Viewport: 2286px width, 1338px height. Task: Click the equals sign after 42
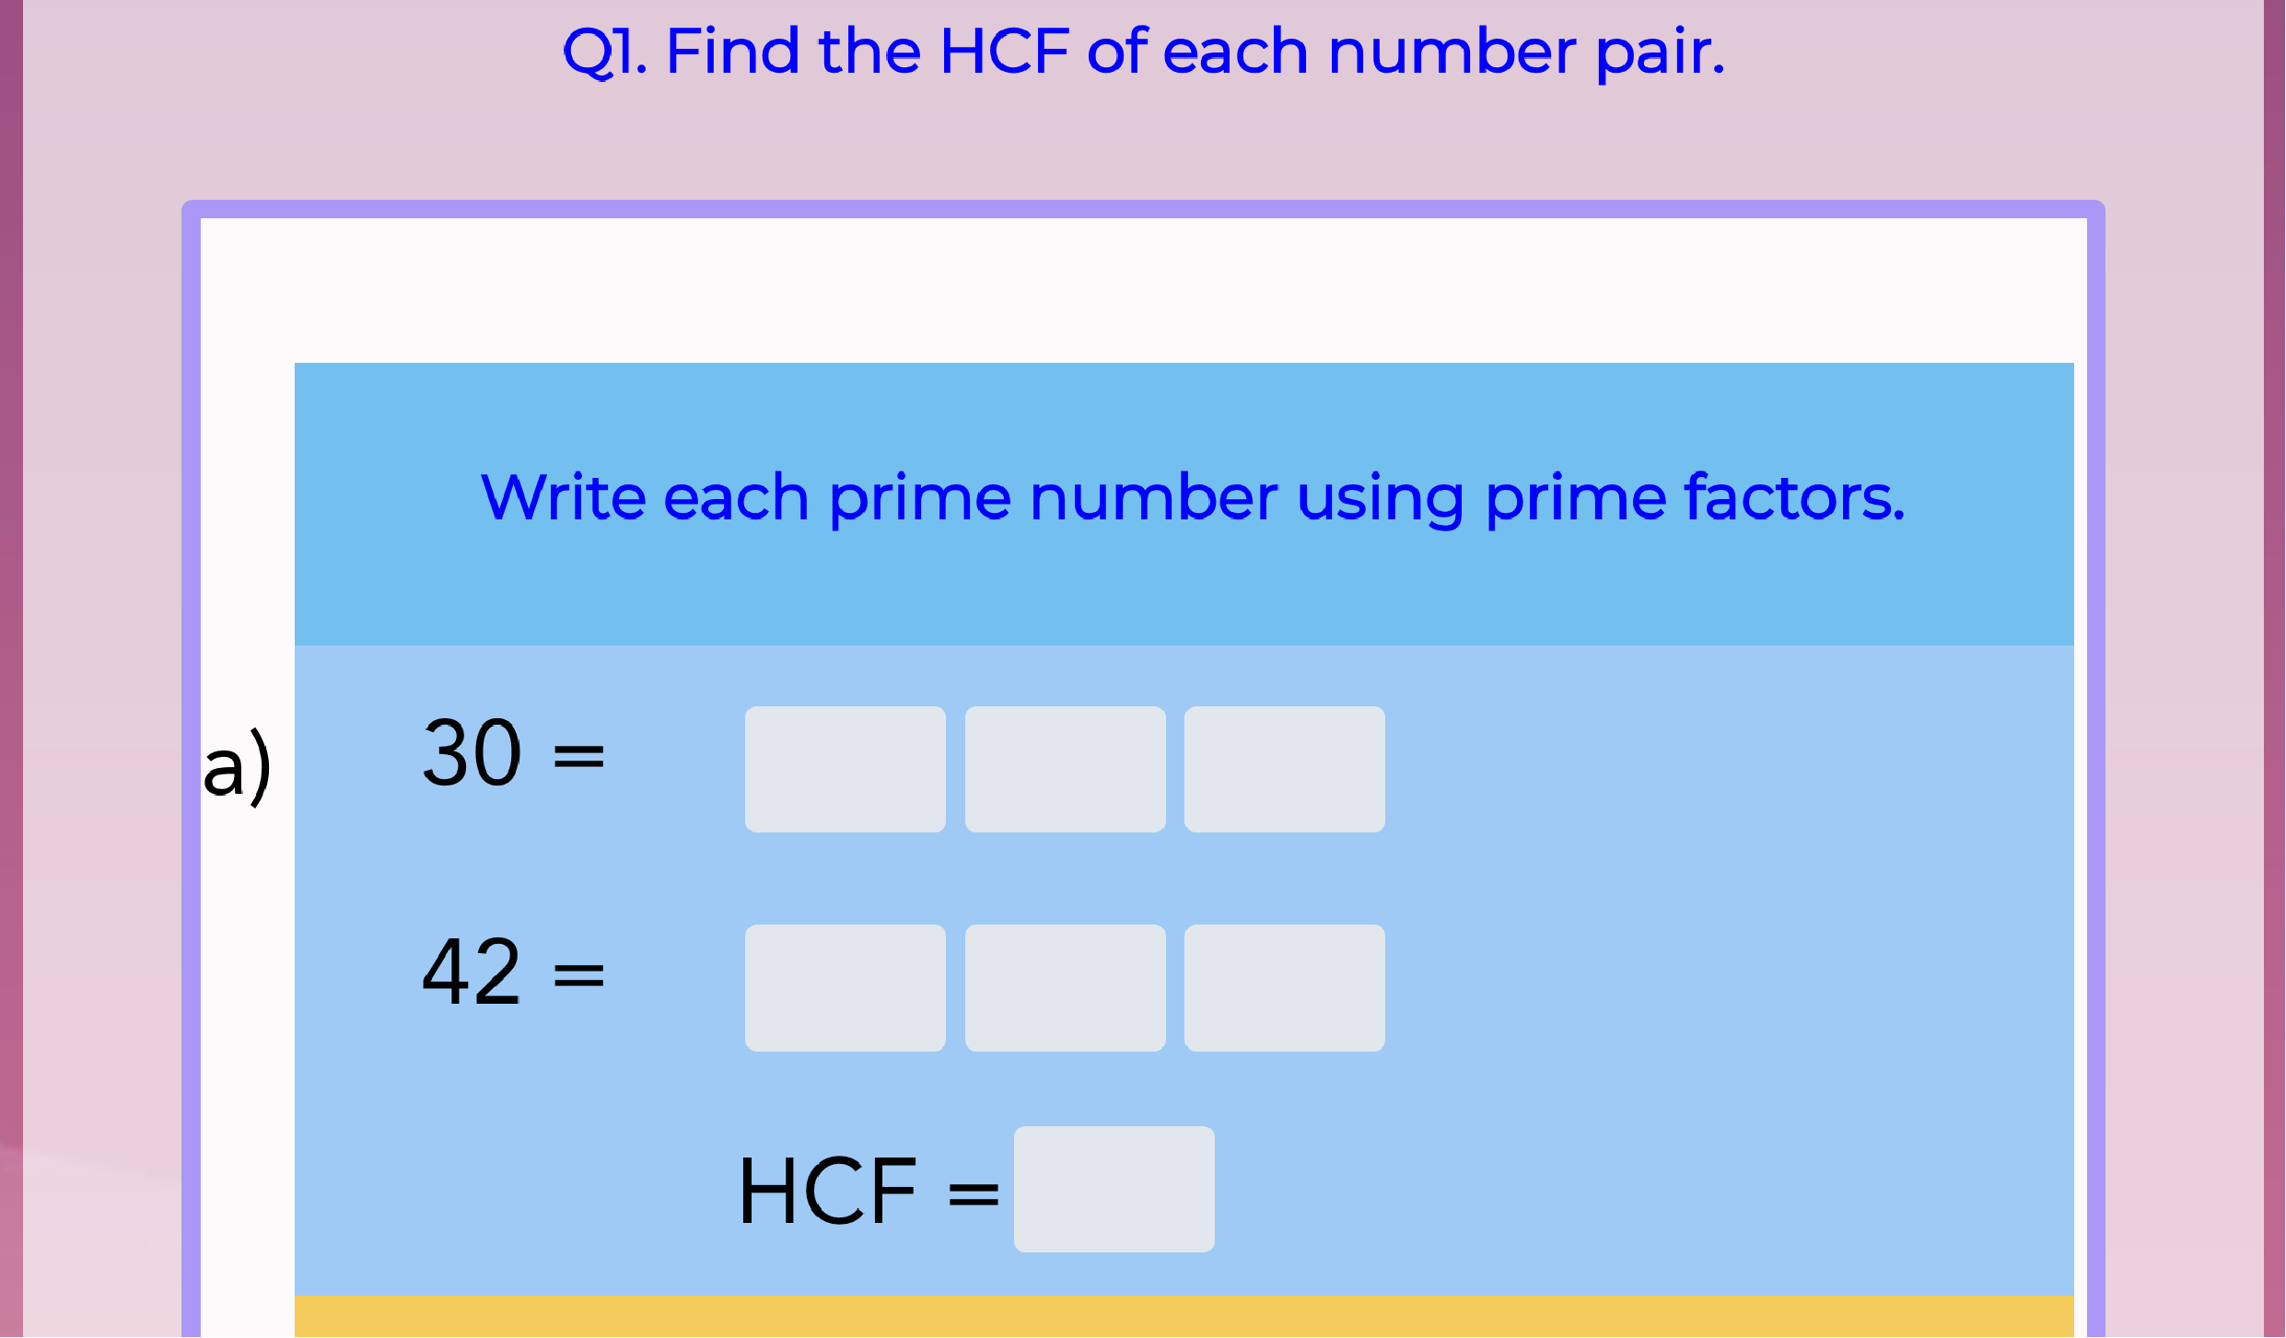pyautogui.click(x=578, y=974)
